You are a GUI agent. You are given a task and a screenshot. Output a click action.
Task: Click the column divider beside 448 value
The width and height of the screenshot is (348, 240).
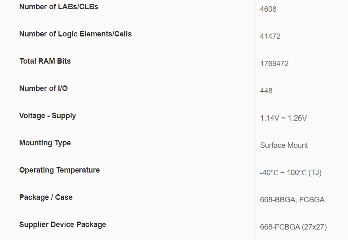(254, 91)
